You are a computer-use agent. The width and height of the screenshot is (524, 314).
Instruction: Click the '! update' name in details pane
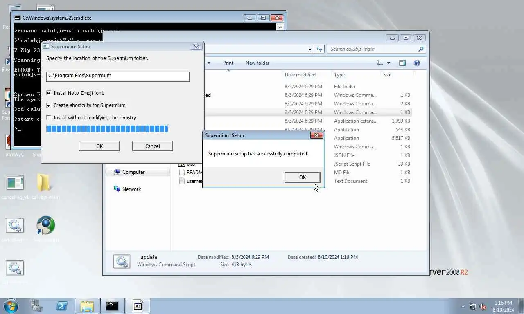147,257
